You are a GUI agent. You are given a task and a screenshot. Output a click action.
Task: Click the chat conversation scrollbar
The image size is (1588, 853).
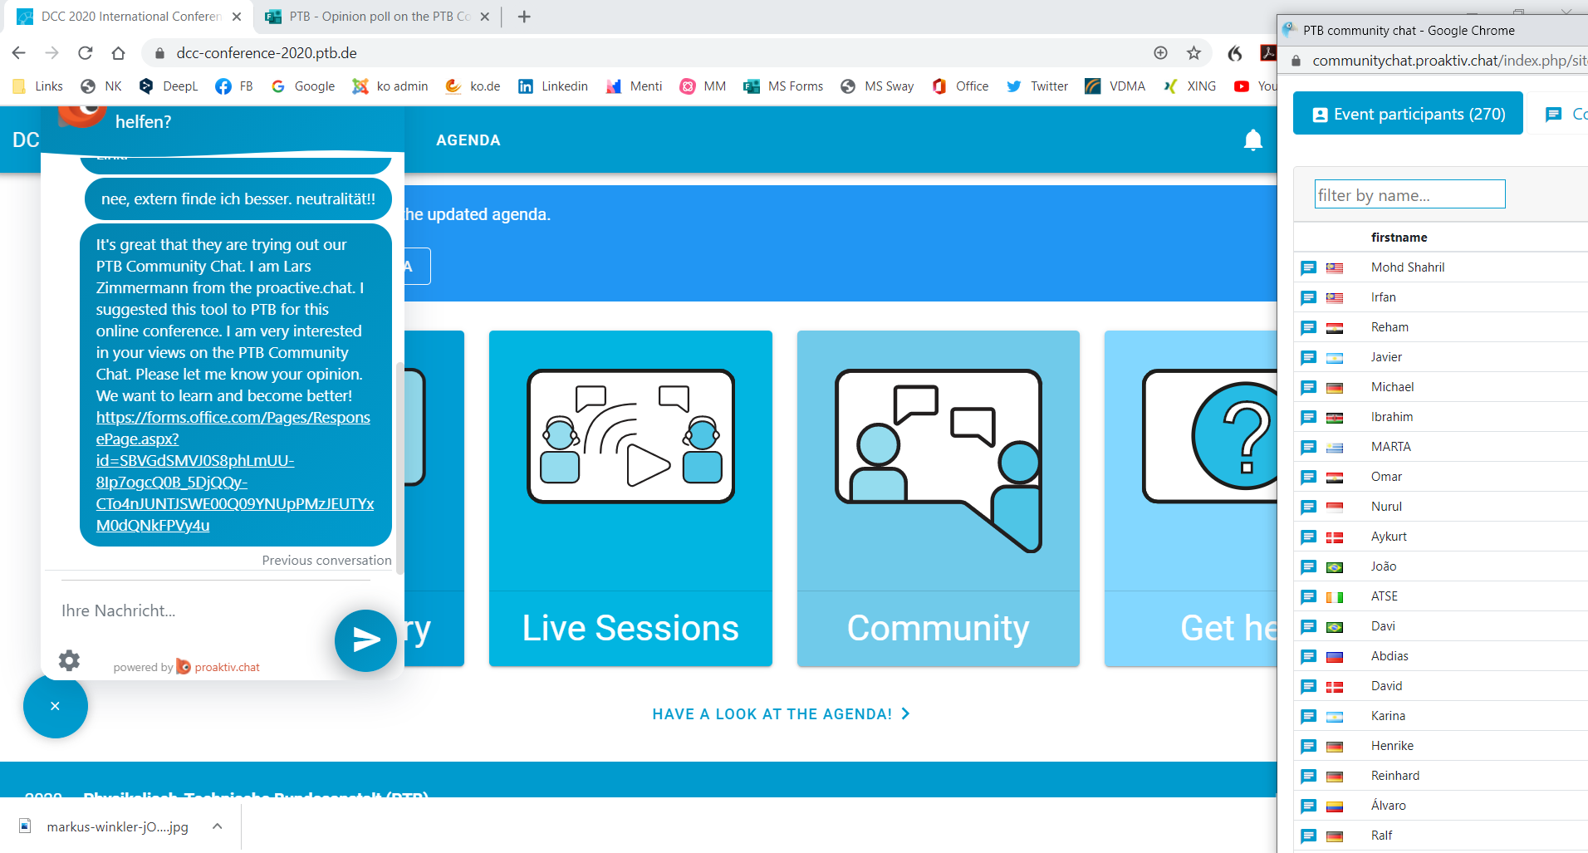click(x=400, y=469)
